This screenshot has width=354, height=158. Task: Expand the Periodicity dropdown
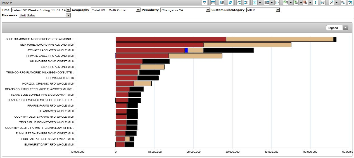click(208, 10)
